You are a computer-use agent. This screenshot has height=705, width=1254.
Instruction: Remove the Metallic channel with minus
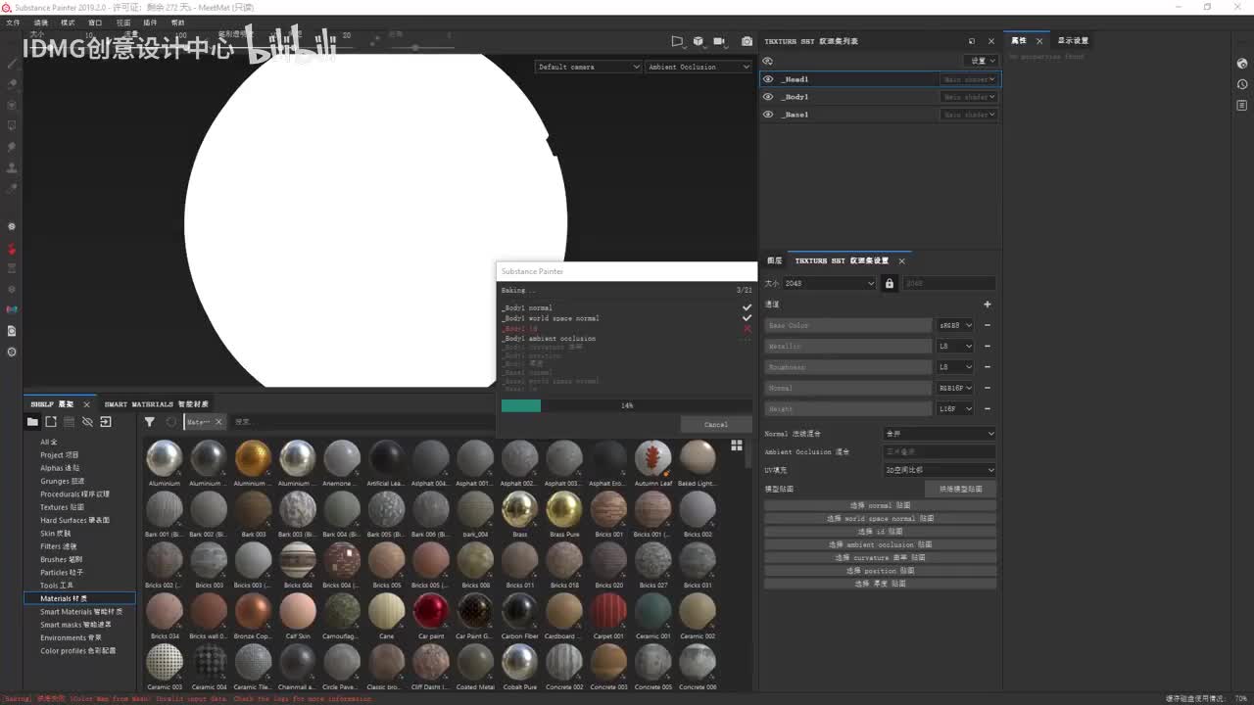[988, 346]
